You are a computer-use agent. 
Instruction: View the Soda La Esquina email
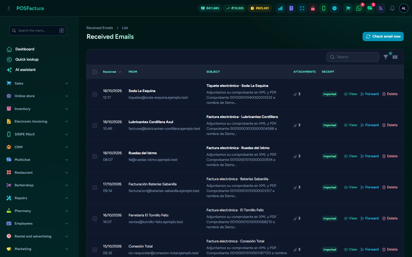[350, 94]
